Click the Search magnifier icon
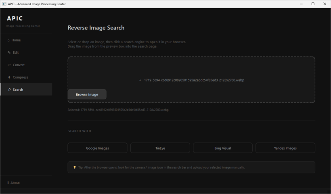The height and width of the screenshot is (194, 331). coord(9,90)
